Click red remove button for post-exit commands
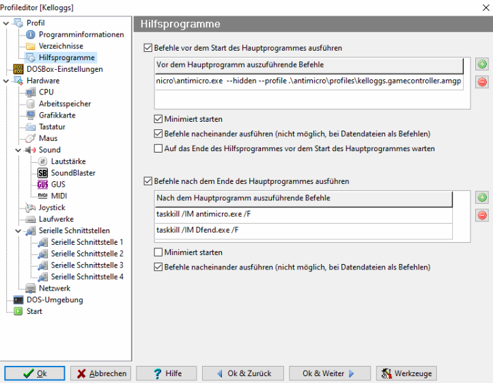The image size is (493, 383). pos(482,215)
